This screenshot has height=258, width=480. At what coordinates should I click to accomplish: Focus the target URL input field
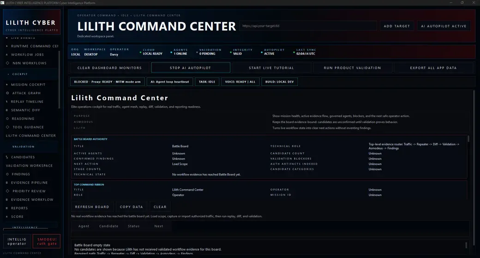308,26
